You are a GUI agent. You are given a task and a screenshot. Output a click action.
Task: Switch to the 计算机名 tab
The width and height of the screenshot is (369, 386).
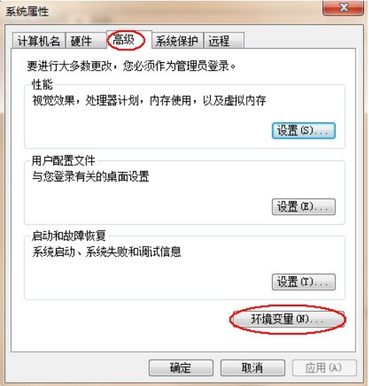click(x=39, y=40)
